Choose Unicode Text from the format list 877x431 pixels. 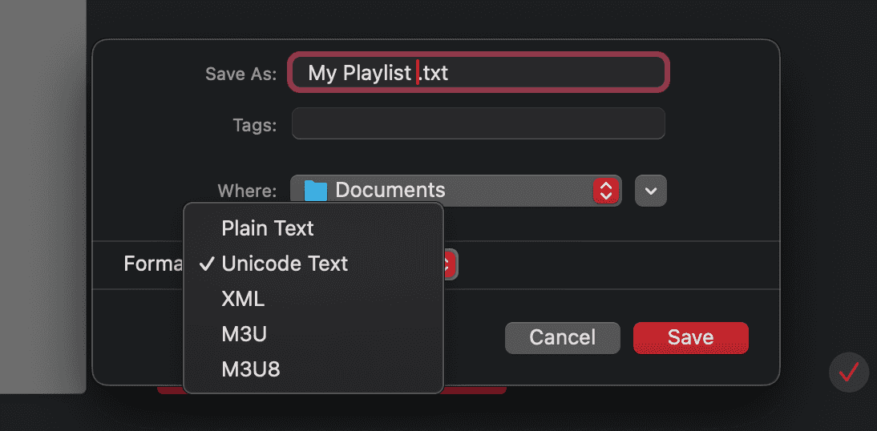point(285,264)
